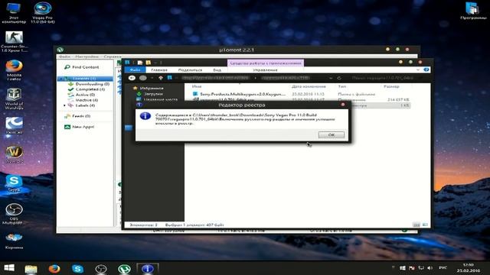The height and width of the screenshot is (275, 490).
Task: Open the Mozilla Firefox desktop shortcut
Action: [14, 70]
